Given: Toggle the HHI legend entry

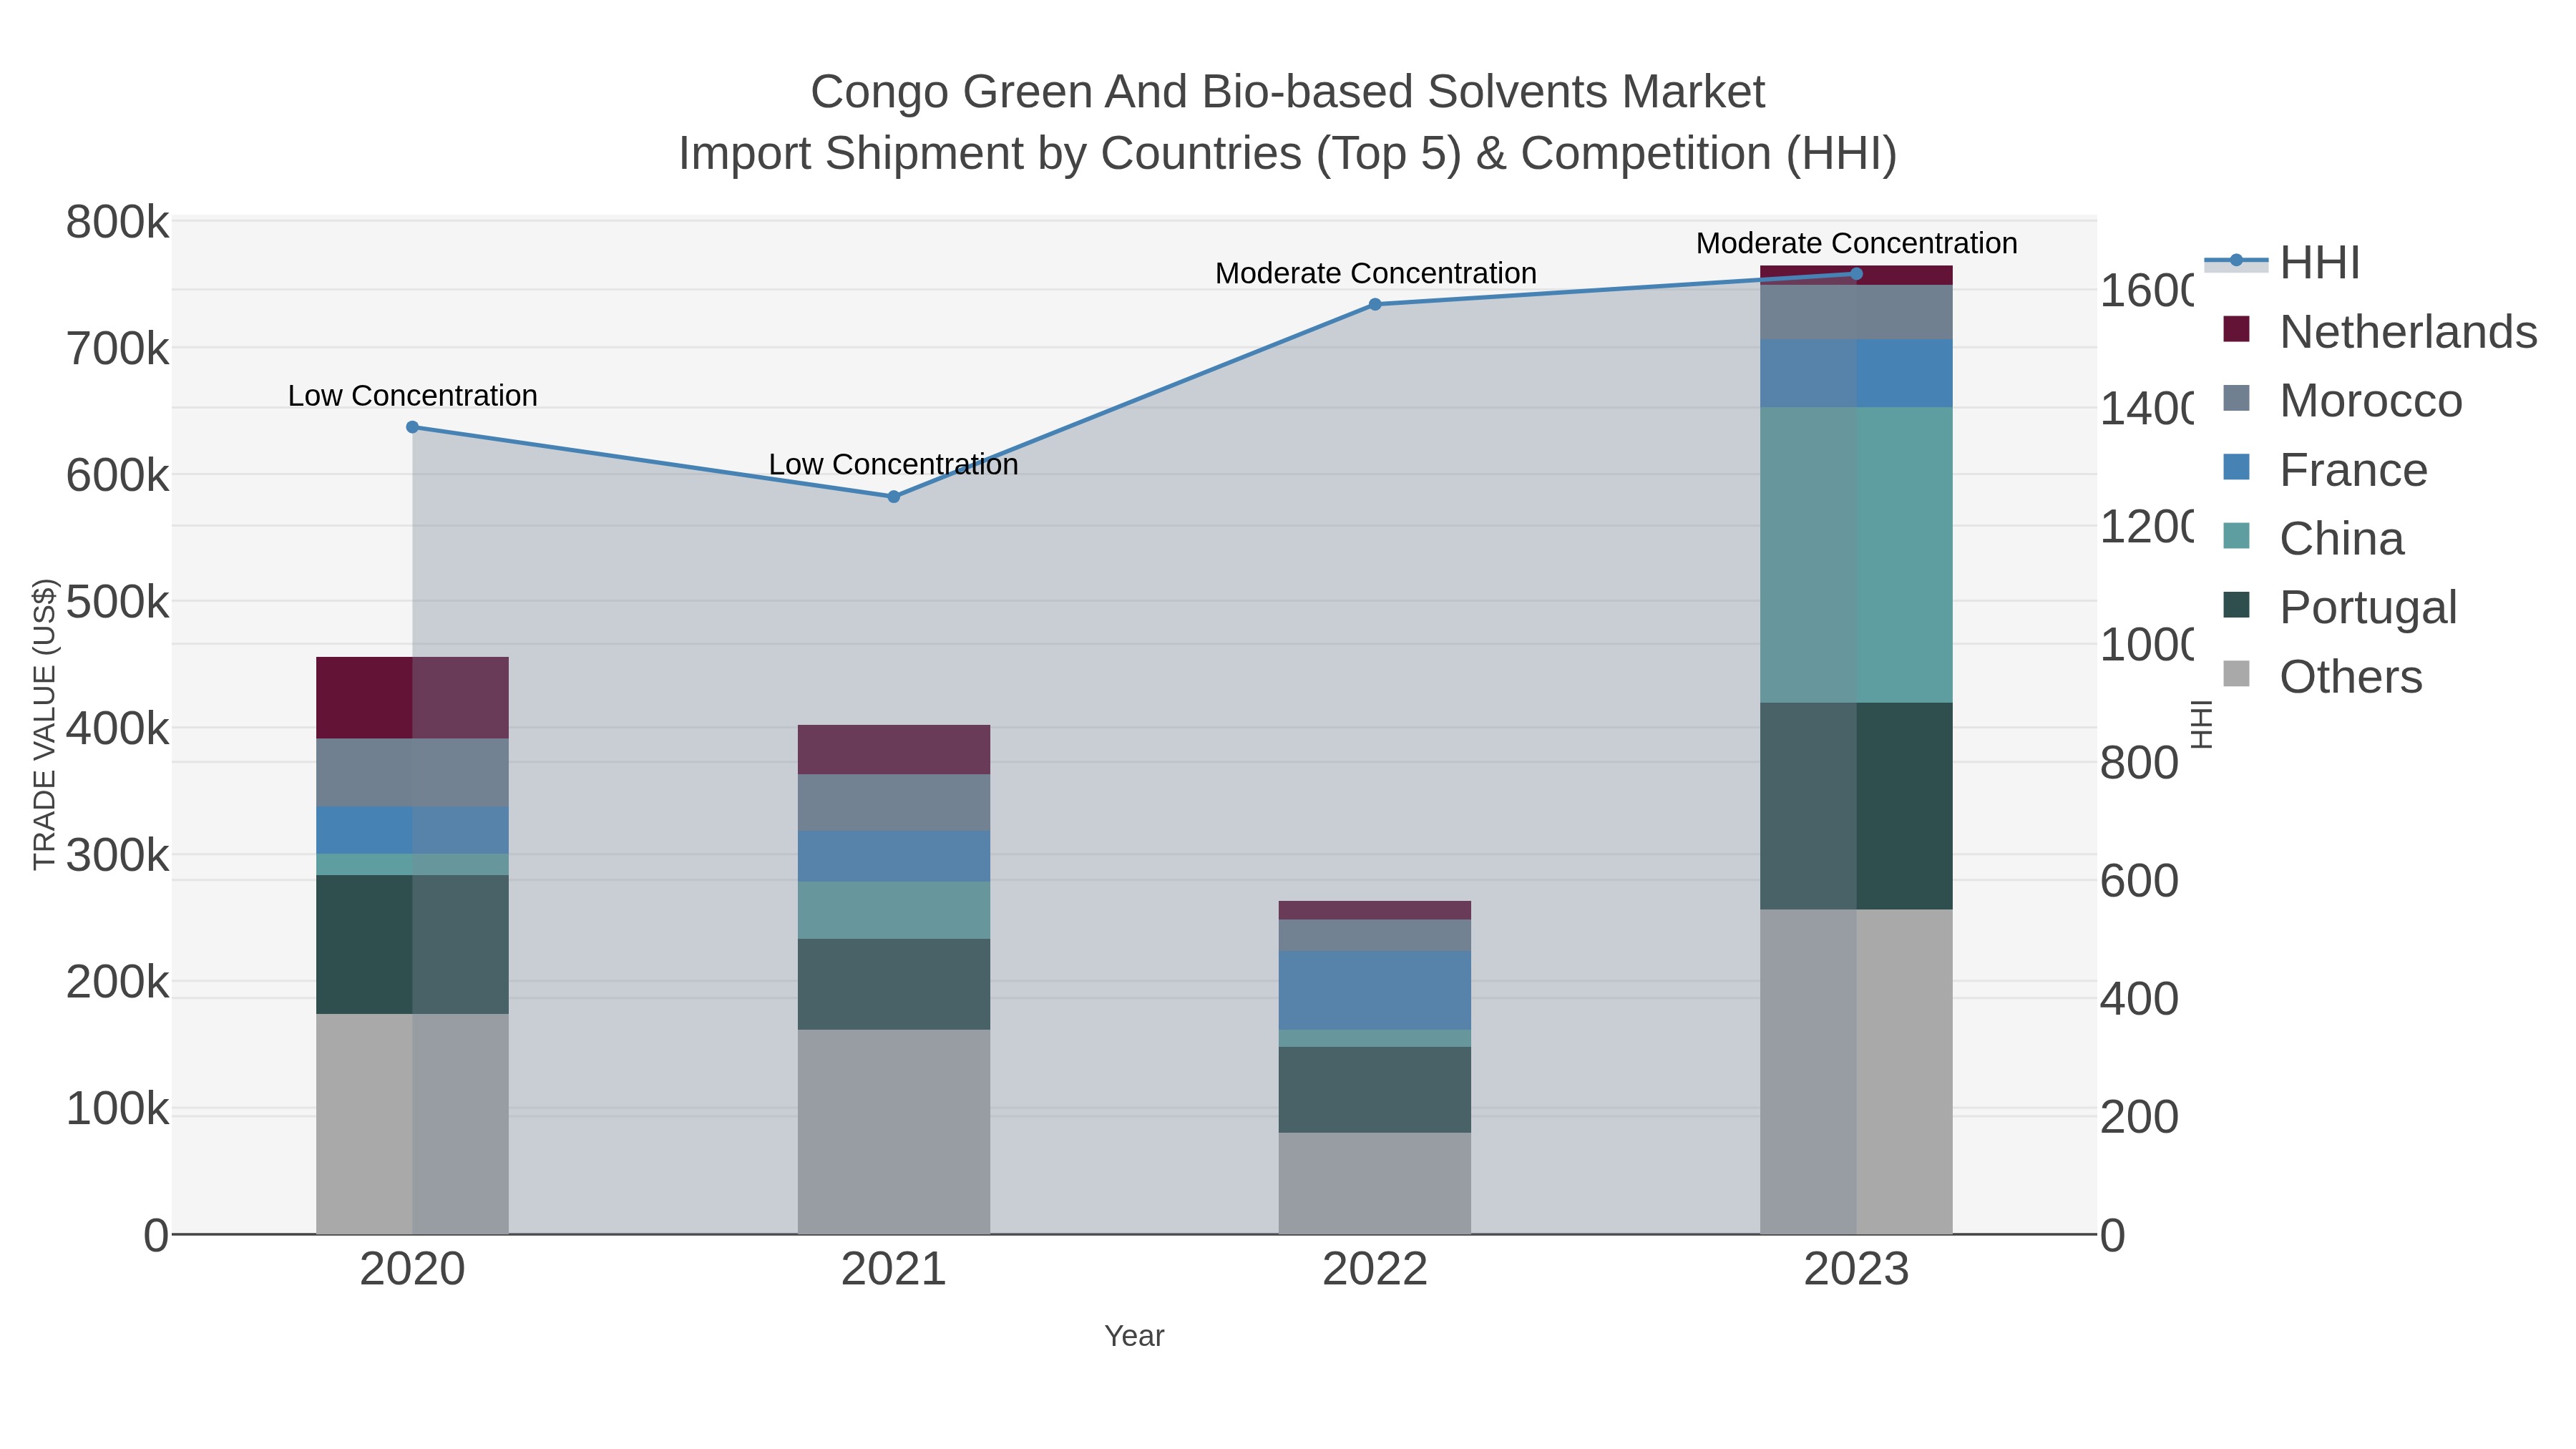Looking at the screenshot, I should click(x=2282, y=263).
